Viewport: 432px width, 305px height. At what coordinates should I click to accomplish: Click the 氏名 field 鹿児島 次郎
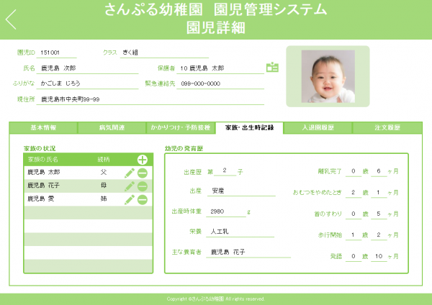(87, 68)
